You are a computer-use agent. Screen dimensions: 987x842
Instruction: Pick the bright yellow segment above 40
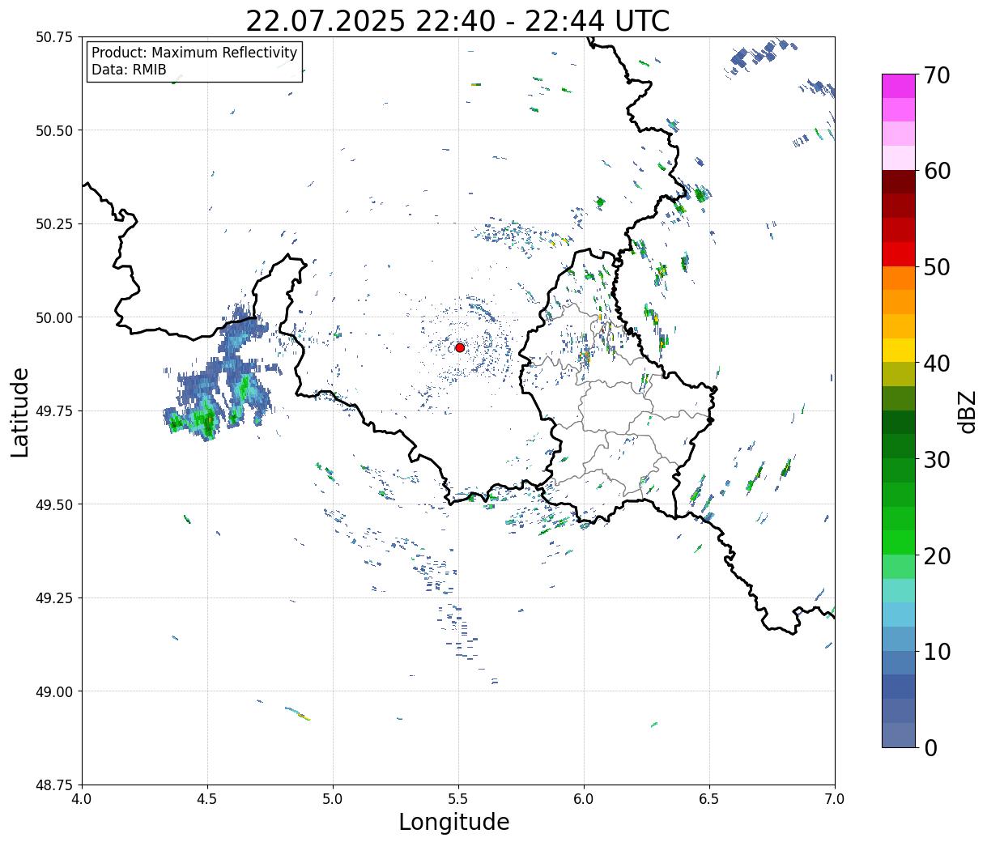899,351
